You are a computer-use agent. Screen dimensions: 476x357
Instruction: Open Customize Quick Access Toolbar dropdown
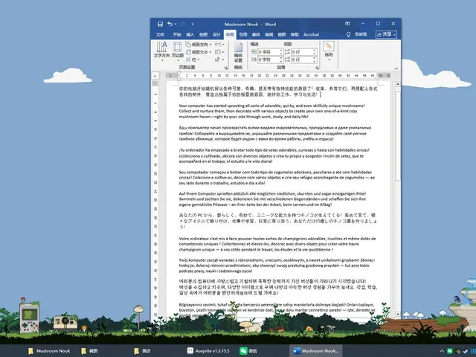pyautogui.click(x=192, y=24)
